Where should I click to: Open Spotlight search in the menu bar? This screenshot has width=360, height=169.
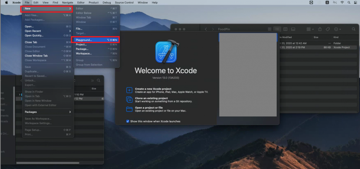349,2
